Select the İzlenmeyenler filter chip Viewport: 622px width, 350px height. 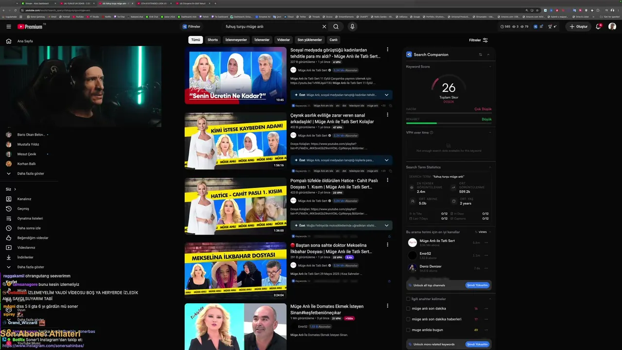[236, 40]
